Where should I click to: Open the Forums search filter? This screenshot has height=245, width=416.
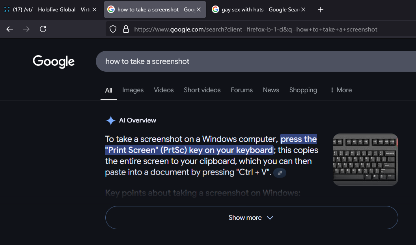(x=242, y=90)
